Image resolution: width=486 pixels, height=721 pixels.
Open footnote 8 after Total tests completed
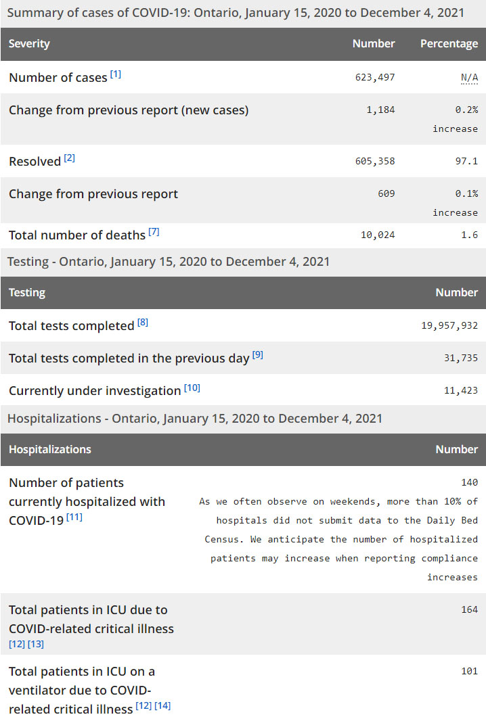coord(143,323)
